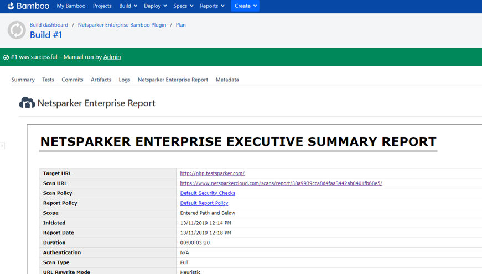The height and width of the screenshot is (274, 482).
Task: Open the Projects menu item
Action: pos(102,6)
